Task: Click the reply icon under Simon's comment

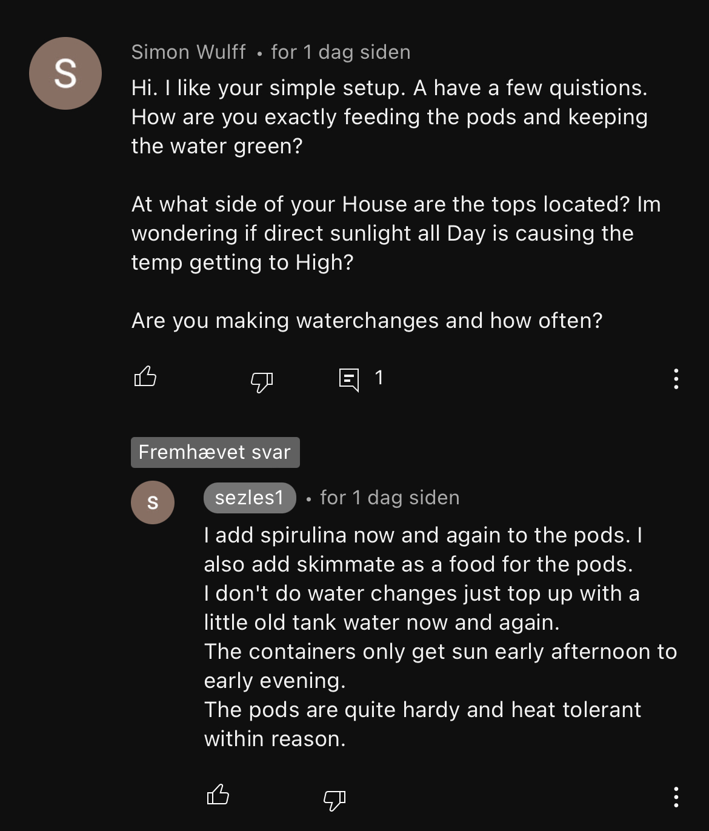Action: click(x=349, y=379)
